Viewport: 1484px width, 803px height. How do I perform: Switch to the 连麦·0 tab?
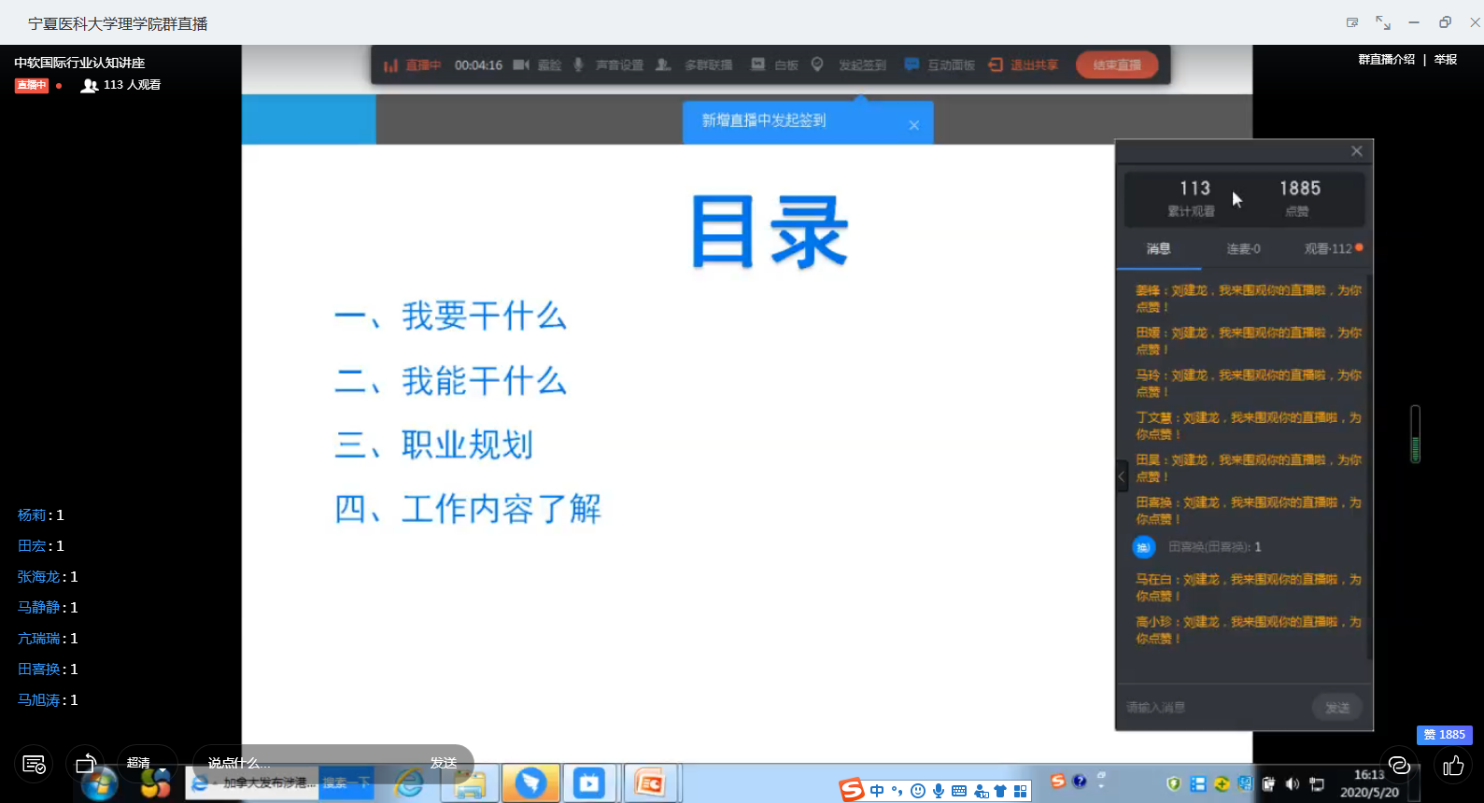coord(1243,249)
